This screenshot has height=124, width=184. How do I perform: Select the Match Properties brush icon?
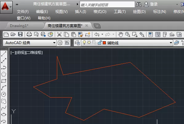pos(81,34)
